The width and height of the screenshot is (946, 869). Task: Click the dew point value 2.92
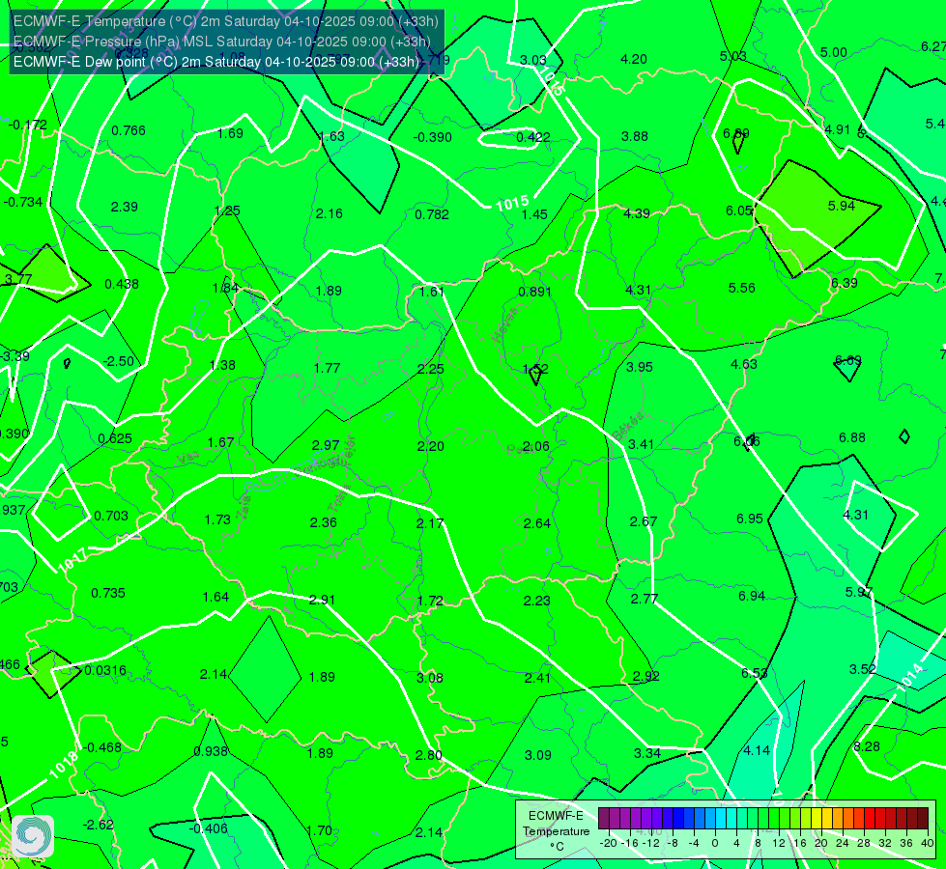pyautogui.click(x=645, y=676)
